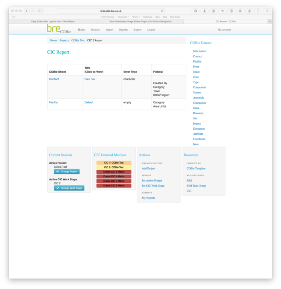Click the brecobie.bre.co.uk address field

[111, 11]
